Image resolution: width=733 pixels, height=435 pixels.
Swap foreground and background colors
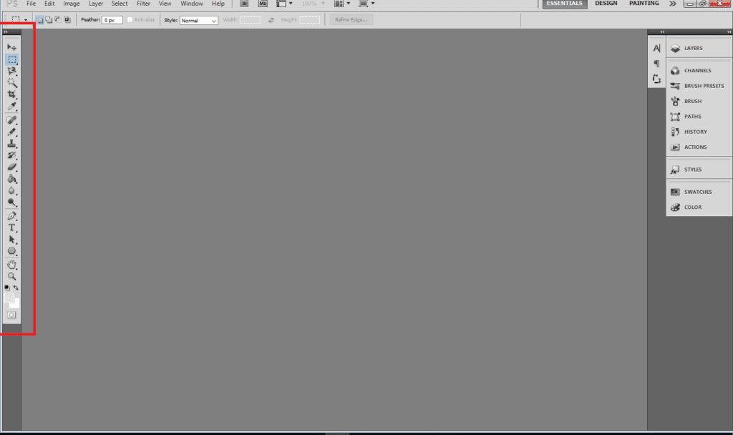coord(16,288)
